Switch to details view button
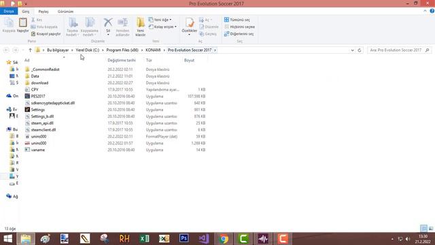Image resolution: width=435 pixels, height=245 pixels. (x=423, y=229)
